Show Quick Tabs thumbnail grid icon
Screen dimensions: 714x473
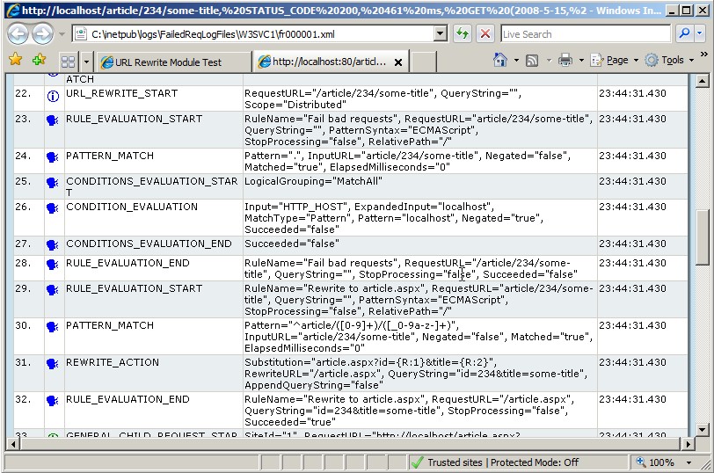[68, 62]
